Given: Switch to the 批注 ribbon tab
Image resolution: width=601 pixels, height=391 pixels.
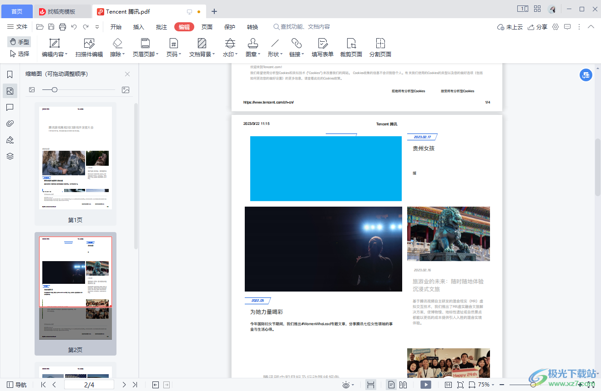Looking at the screenshot, I should tap(162, 27).
